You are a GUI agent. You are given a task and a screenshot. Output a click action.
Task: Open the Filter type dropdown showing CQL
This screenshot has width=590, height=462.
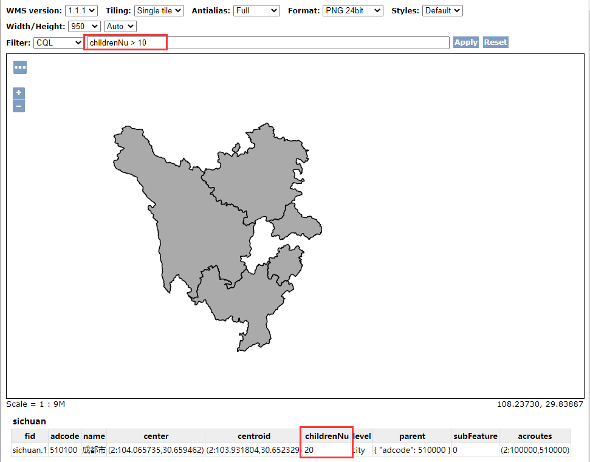[58, 42]
